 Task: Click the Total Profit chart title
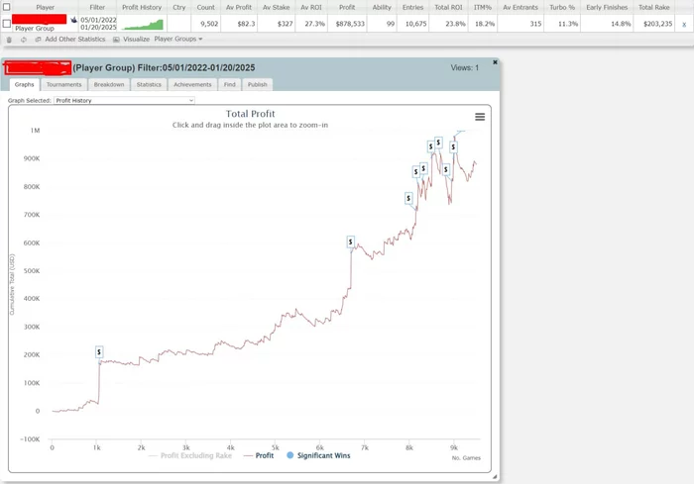point(250,114)
